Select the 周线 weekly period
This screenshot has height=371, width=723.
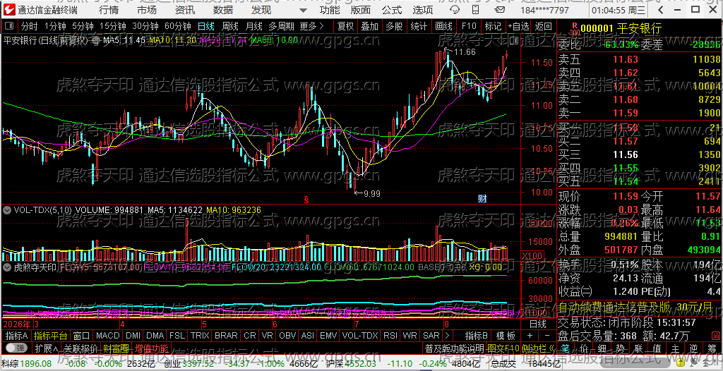(x=230, y=26)
